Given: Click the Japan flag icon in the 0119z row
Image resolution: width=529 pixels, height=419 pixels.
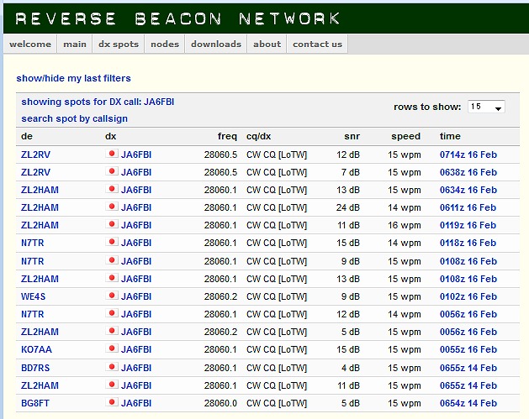Looking at the screenshot, I should tap(111, 224).
